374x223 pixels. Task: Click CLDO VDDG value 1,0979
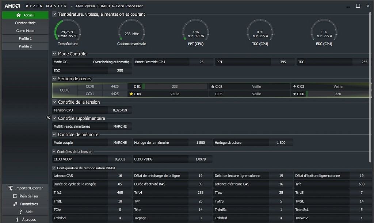201,159
